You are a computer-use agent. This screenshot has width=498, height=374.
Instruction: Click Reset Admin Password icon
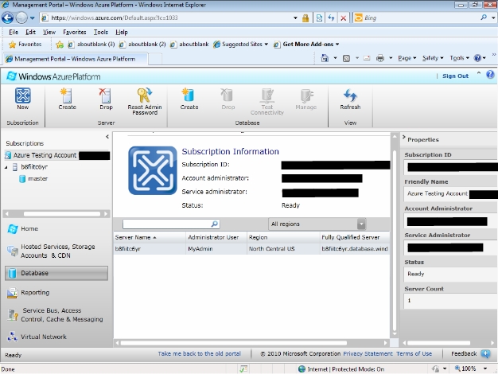coord(145,95)
